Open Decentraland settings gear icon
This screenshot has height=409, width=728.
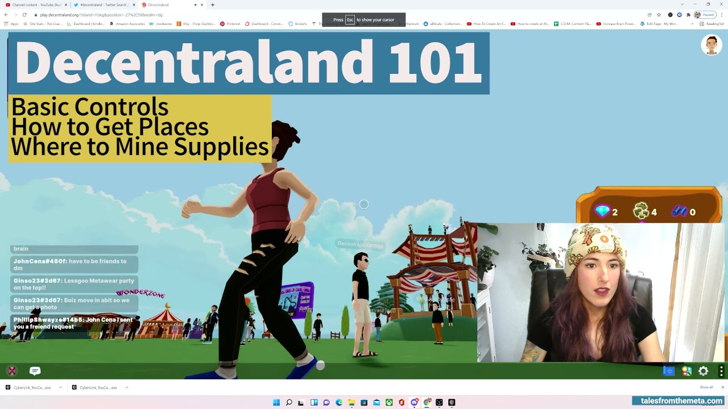coord(704,371)
